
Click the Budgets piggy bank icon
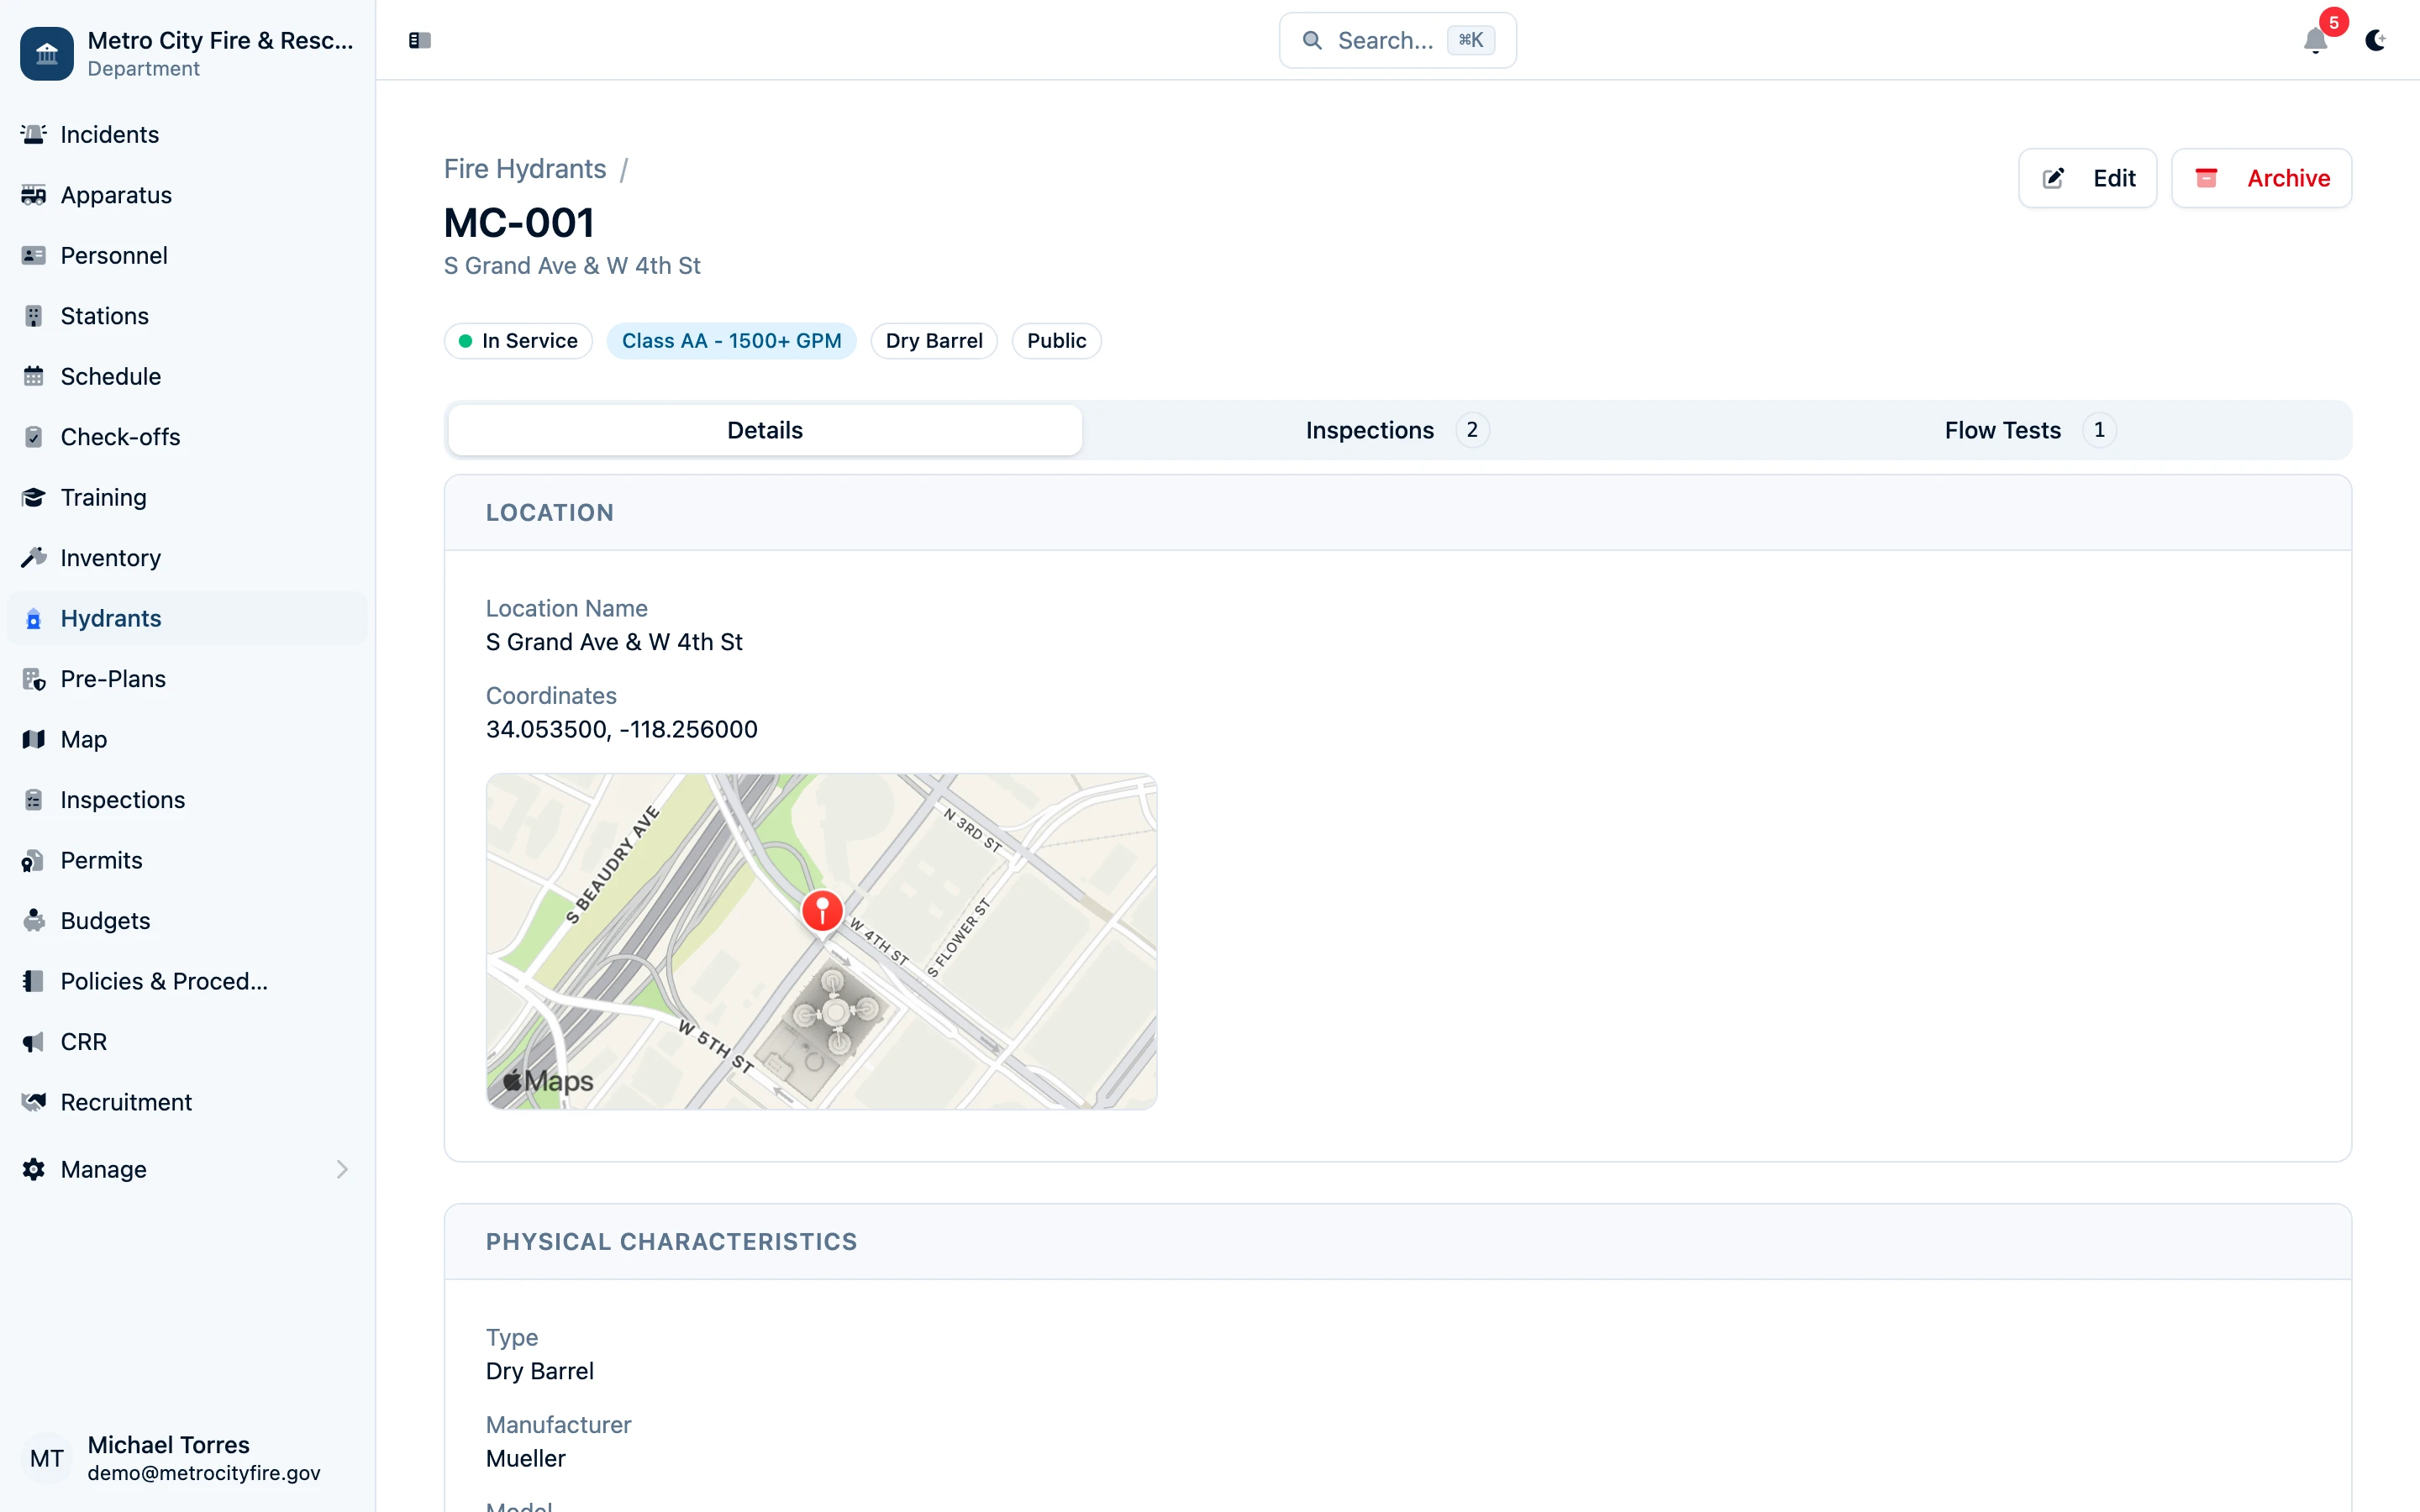[x=34, y=921]
